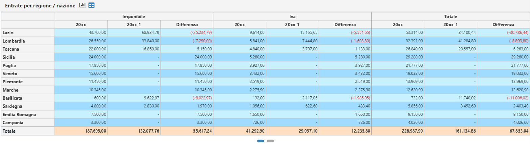This screenshot has height=144, width=530.
Task: Click the 20xx-1 header under Iva
Action: (x=292, y=25)
